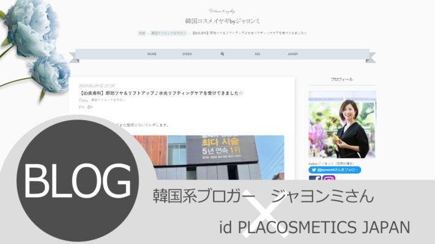The width and height of the screenshot is (435, 244).
Task: Open the Facebook icon under profile
Action: (x=315, y=178)
